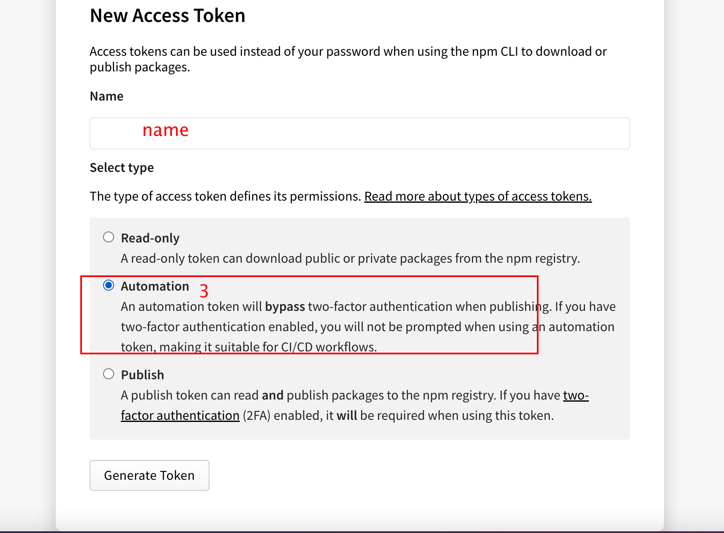Click the Select type heading

click(122, 168)
